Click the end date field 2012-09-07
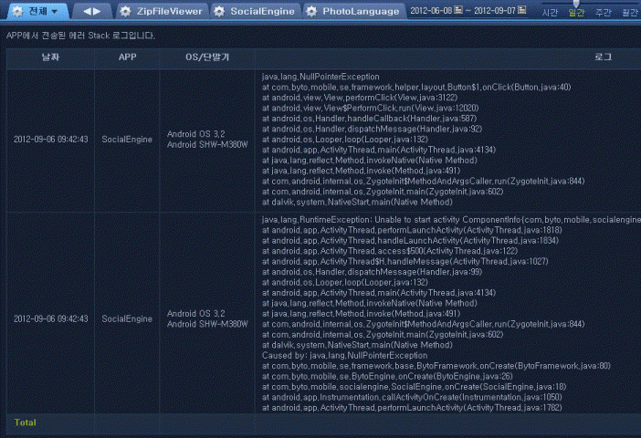 [x=495, y=10]
